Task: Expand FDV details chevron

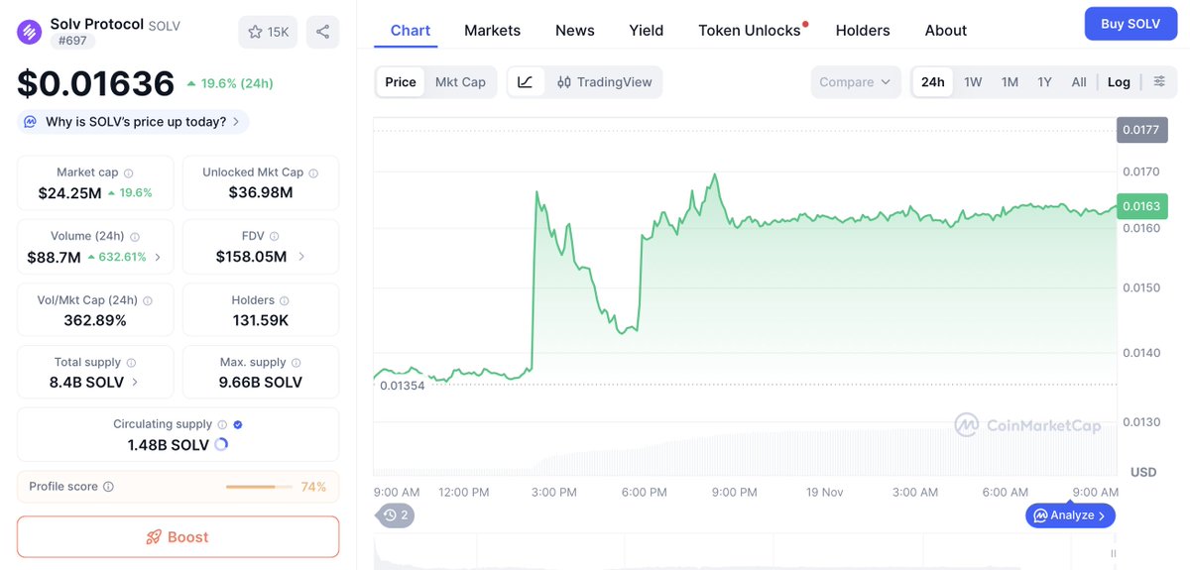Action: 301,257
